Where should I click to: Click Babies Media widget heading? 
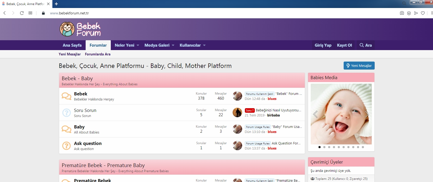(324, 78)
